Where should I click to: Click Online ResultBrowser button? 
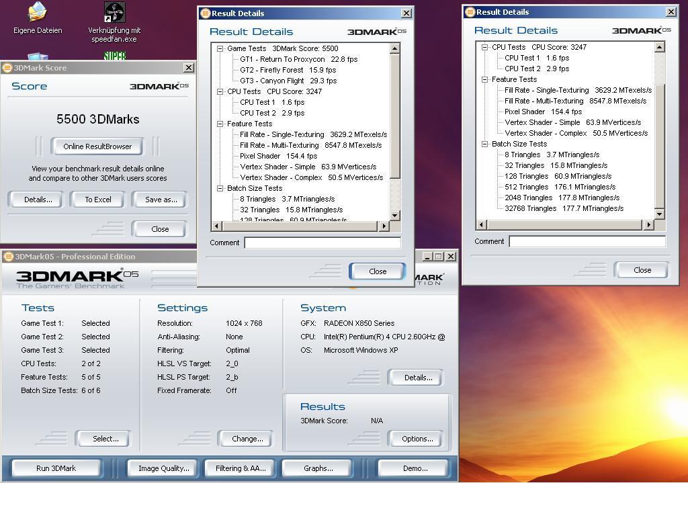click(x=97, y=146)
